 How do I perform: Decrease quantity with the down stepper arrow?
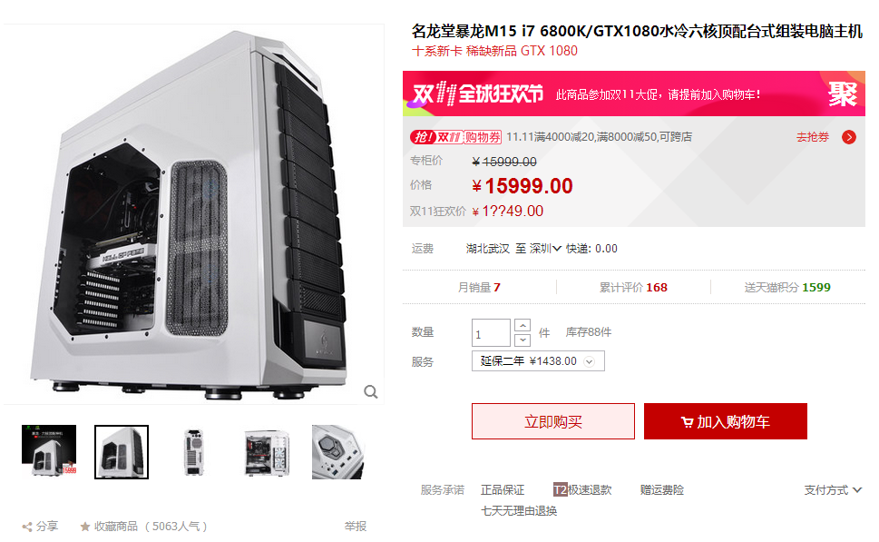(x=522, y=340)
